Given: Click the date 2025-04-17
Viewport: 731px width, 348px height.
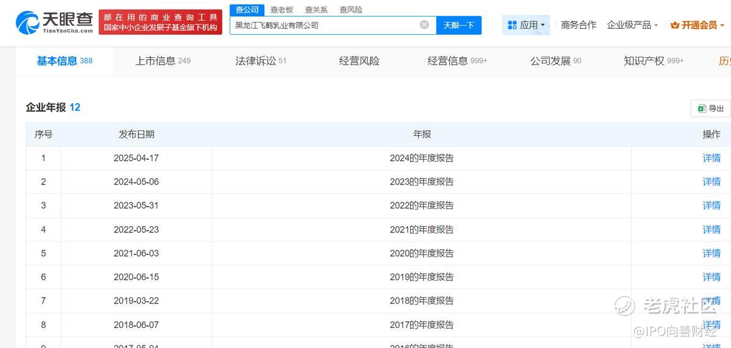Looking at the screenshot, I should pyautogui.click(x=136, y=158).
